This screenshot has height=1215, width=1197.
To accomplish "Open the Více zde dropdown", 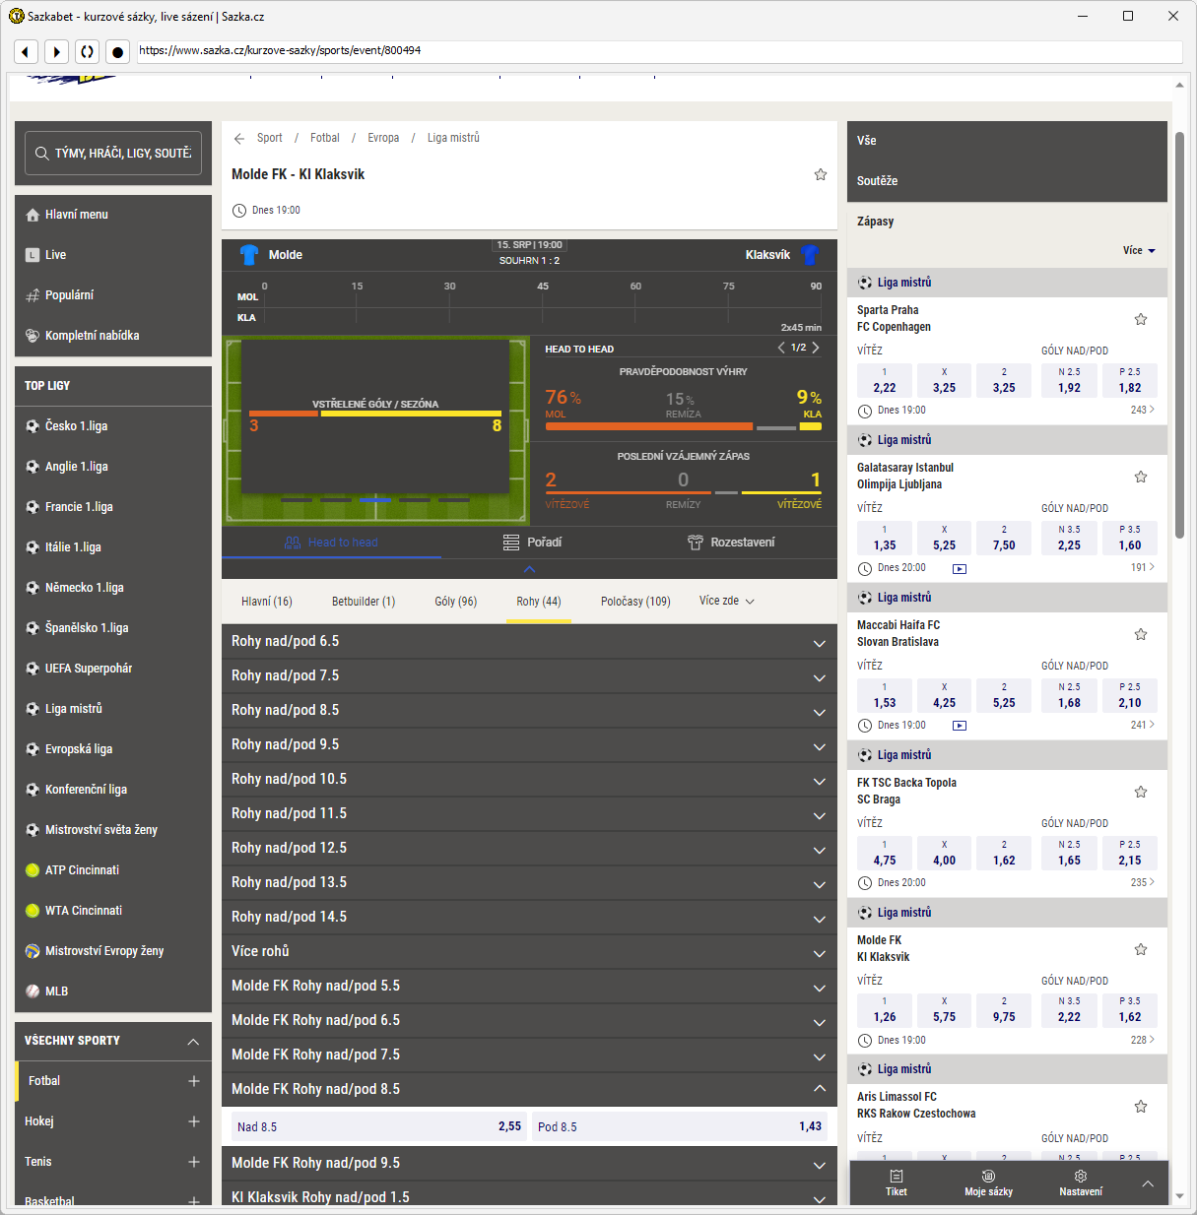I will [727, 601].
